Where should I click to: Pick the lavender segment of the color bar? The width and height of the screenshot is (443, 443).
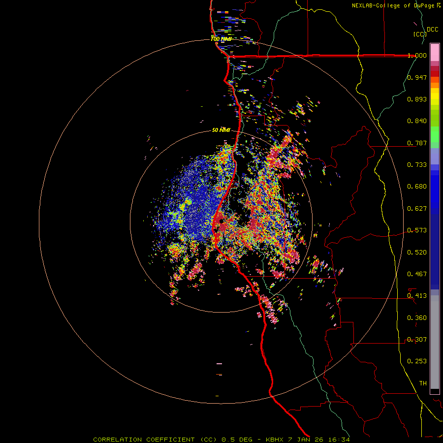(x=435, y=157)
